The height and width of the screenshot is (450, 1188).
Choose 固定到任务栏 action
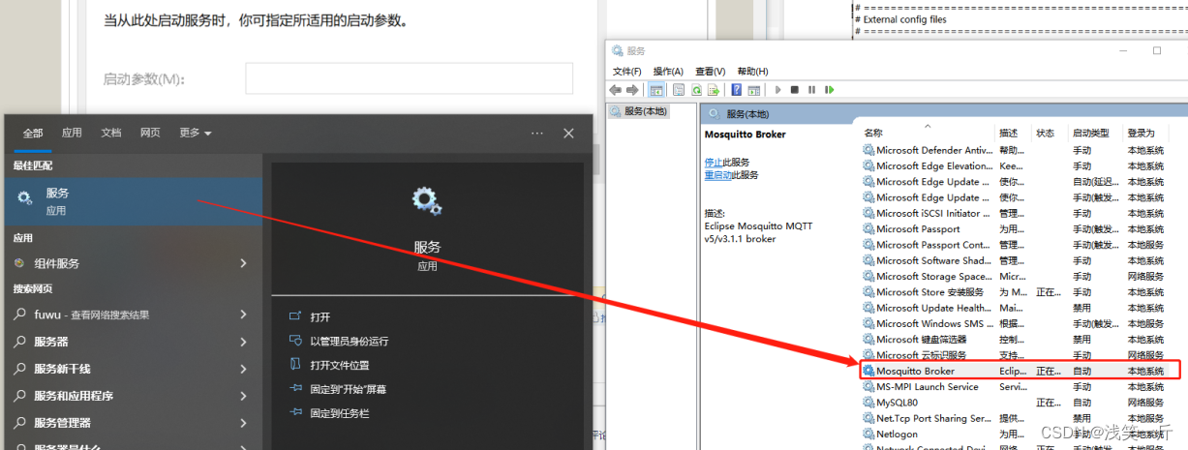pyautogui.click(x=340, y=413)
